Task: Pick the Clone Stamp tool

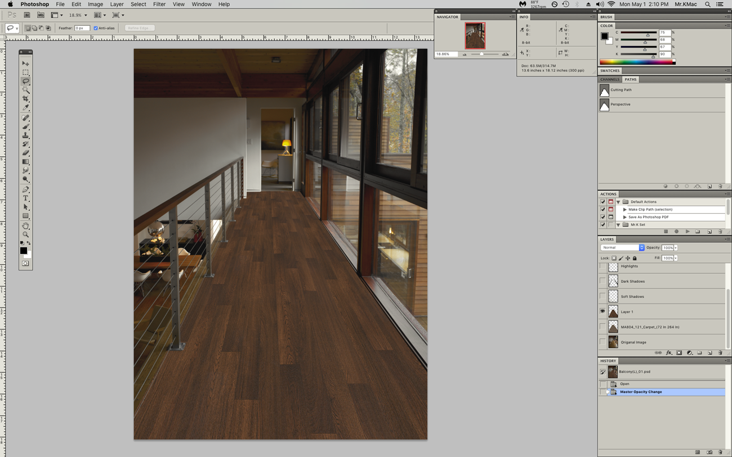Action: (x=25, y=135)
